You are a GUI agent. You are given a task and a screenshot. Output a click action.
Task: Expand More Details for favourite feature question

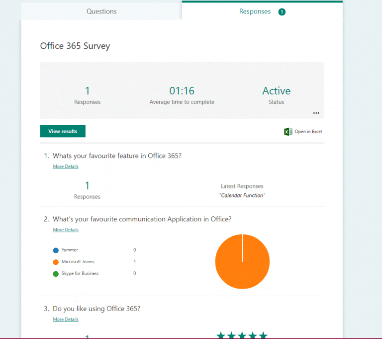[x=66, y=167]
